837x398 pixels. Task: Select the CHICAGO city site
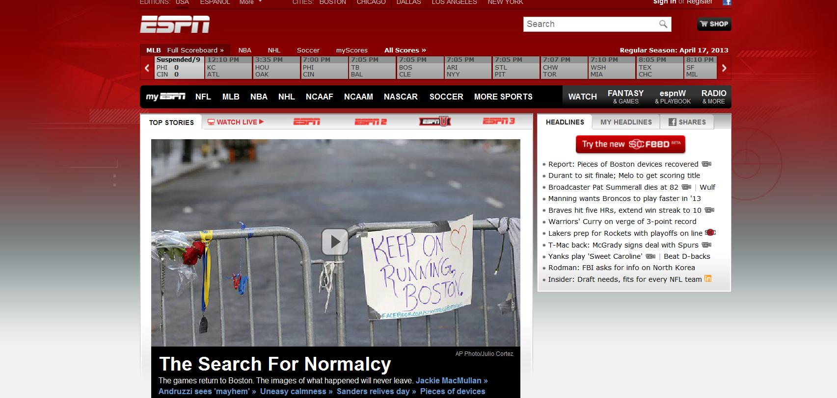[x=371, y=2]
